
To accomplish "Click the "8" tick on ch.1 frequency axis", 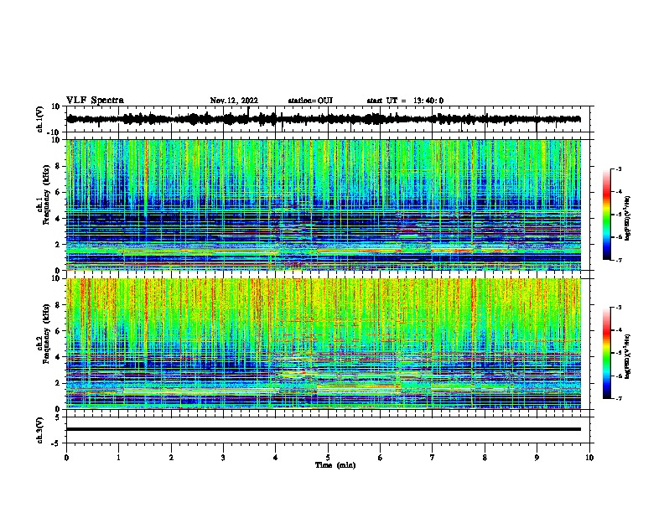I will coord(58,166).
